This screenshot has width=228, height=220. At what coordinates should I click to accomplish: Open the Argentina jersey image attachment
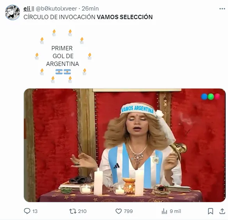coord(125,145)
